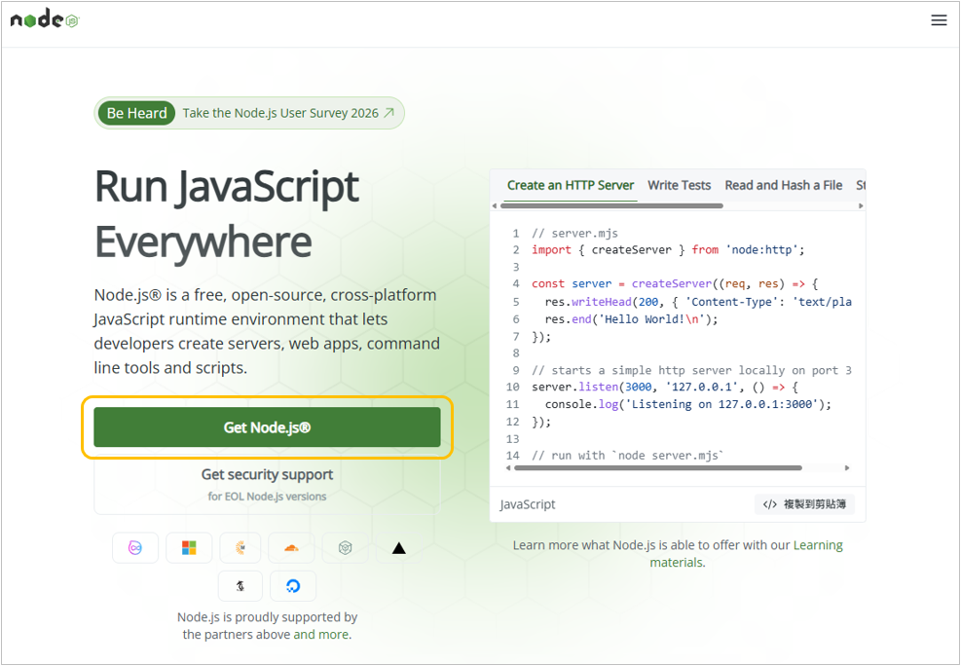Click the console.log('Listening on...') line
The height and width of the screenshot is (666, 961).
pos(688,404)
